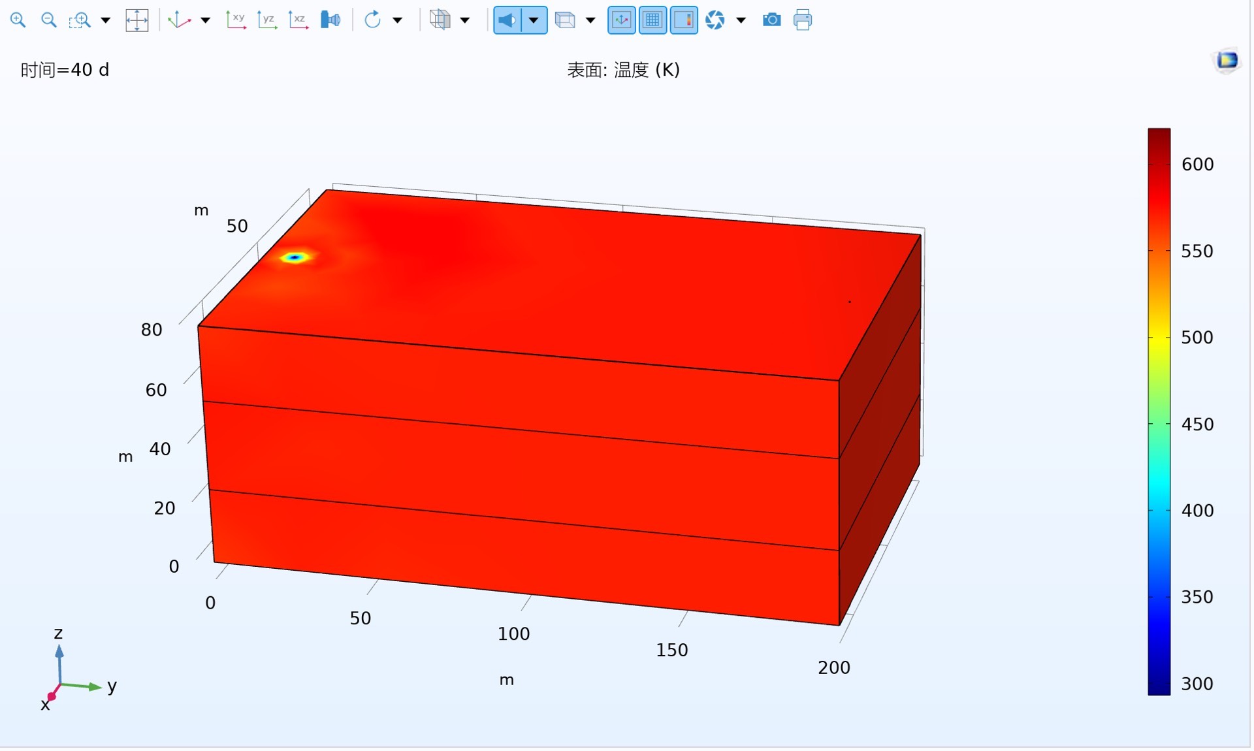1254x751 pixels.
Task: Expand the default view axes dropdown
Action: [x=206, y=20]
